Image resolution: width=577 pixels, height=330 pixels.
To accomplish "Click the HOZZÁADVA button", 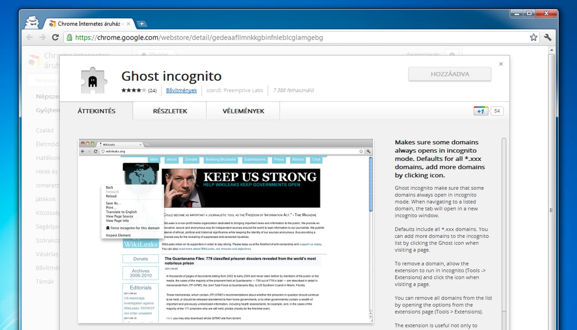I will click(x=449, y=74).
